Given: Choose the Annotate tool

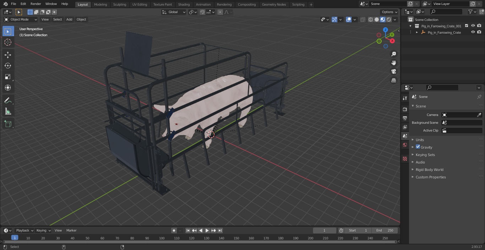Looking at the screenshot, I should pos(8,101).
